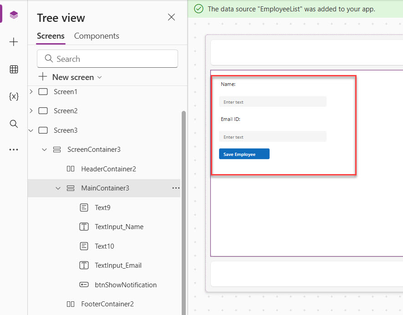The image size is (403, 315).
Task: Select the Name: label on canvas
Action: tap(228, 84)
